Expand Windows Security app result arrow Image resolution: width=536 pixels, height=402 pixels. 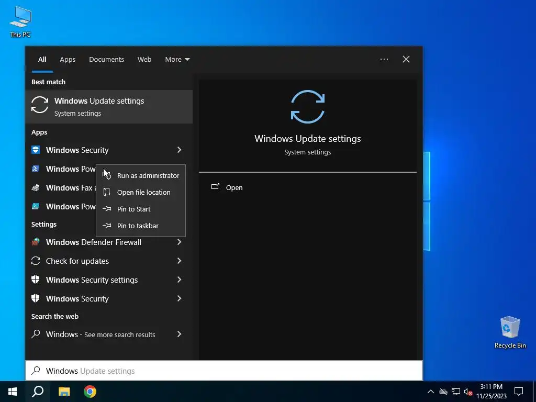coord(179,150)
